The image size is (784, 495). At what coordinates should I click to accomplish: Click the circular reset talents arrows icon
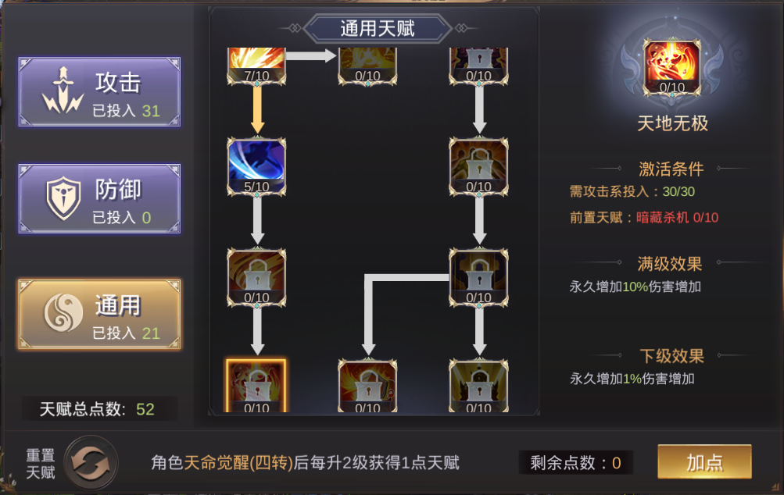(91, 462)
